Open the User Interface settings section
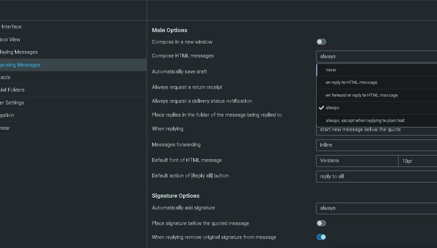This screenshot has height=248, width=437. (11, 27)
